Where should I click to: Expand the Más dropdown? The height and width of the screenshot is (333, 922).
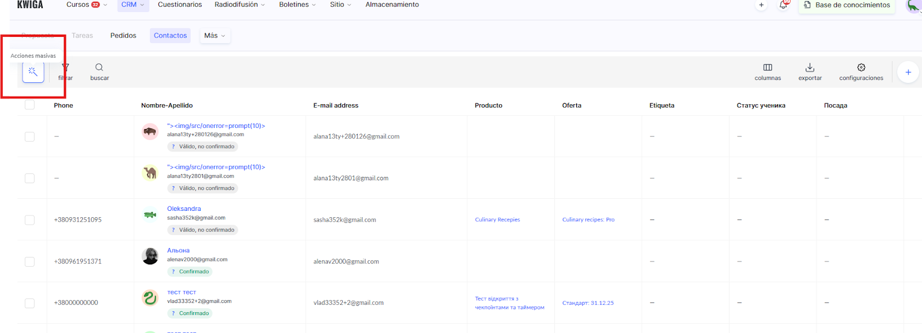[215, 36]
